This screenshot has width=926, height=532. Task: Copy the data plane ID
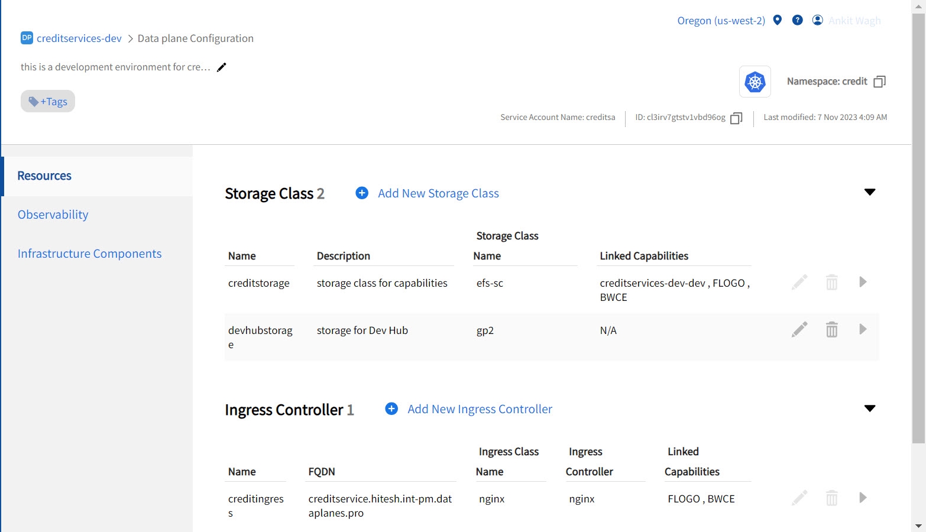[x=736, y=118]
